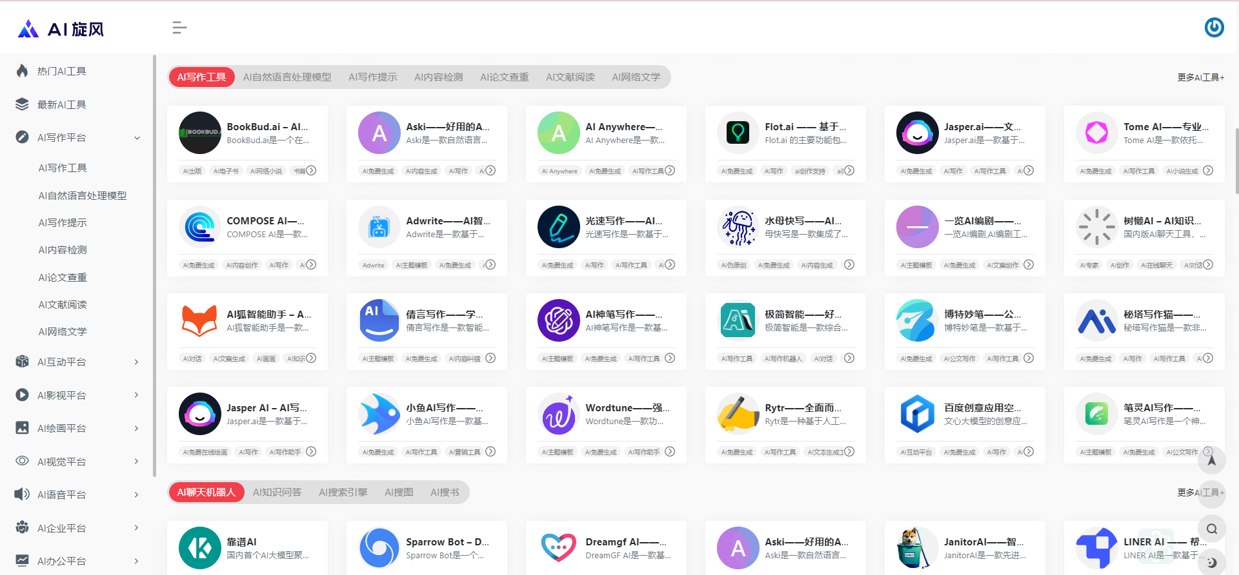1239x575 pixels.
Task: Collapse the AI写作平台 sidebar section
Action: tap(137, 137)
